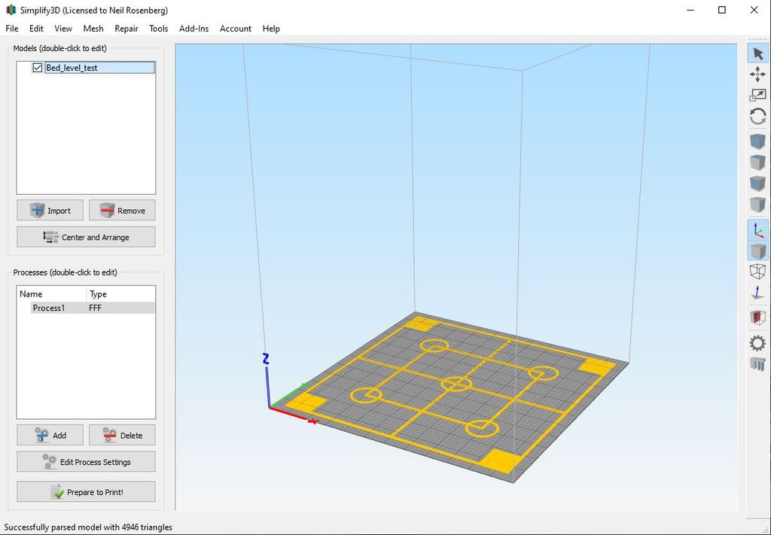Image resolution: width=771 pixels, height=535 pixels.
Task: Switch to the top view cube icon
Action: coord(757,162)
